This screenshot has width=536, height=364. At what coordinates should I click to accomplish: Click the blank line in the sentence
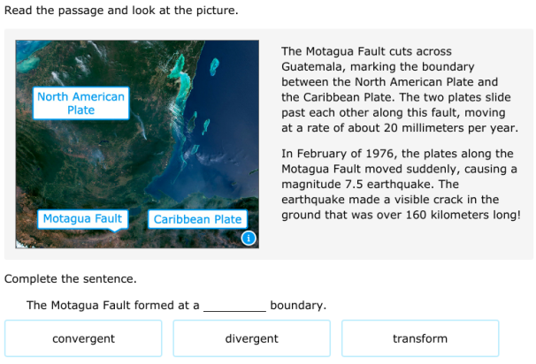pyautogui.click(x=234, y=306)
